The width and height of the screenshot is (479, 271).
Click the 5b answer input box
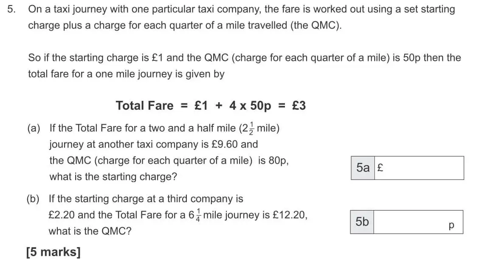(418, 222)
